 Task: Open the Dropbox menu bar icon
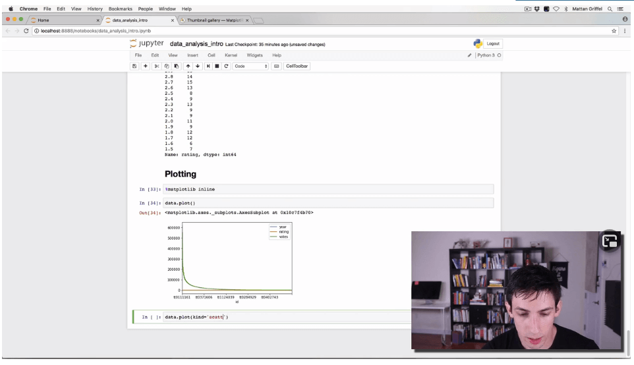(537, 9)
